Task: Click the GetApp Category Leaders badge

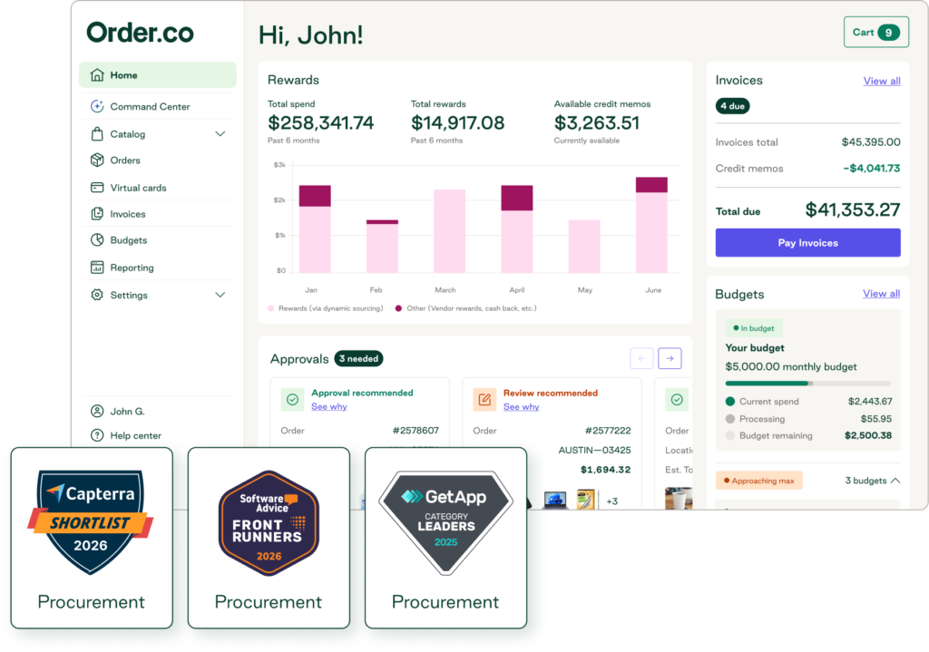Action: [x=445, y=523]
